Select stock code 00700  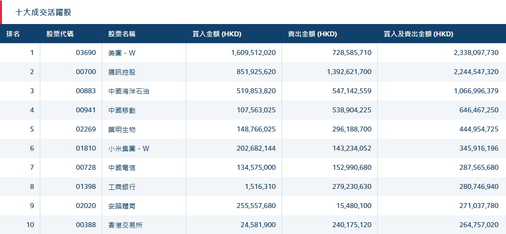(86, 72)
